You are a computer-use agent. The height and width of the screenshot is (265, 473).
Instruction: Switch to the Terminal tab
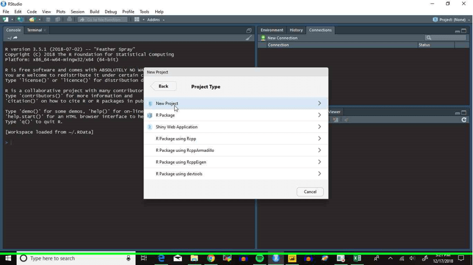(34, 30)
